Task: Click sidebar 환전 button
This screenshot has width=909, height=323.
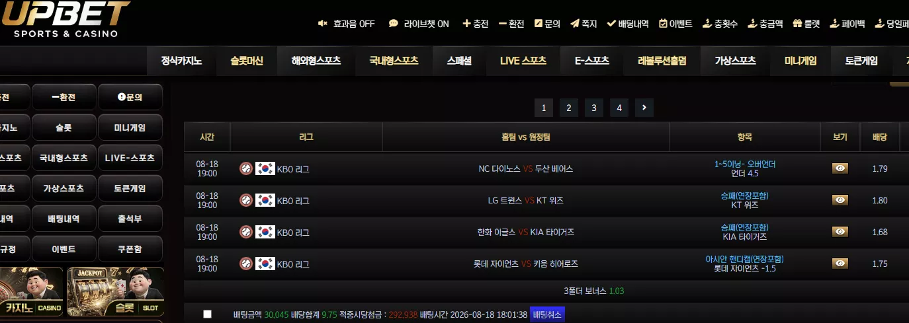Action: click(x=64, y=97)
